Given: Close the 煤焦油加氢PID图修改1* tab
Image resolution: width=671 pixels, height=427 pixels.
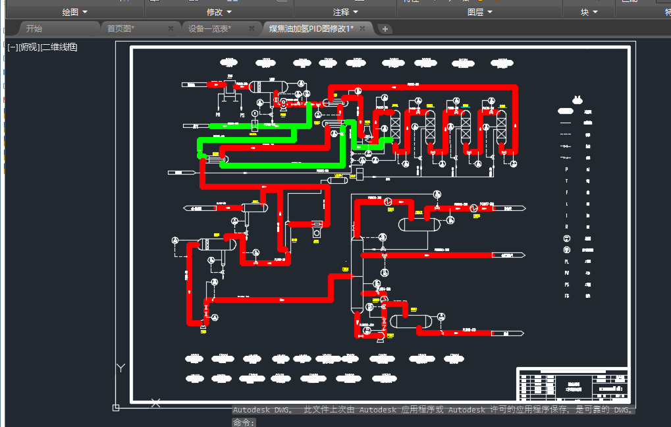Looking at the screenshot, I should 362,29.
